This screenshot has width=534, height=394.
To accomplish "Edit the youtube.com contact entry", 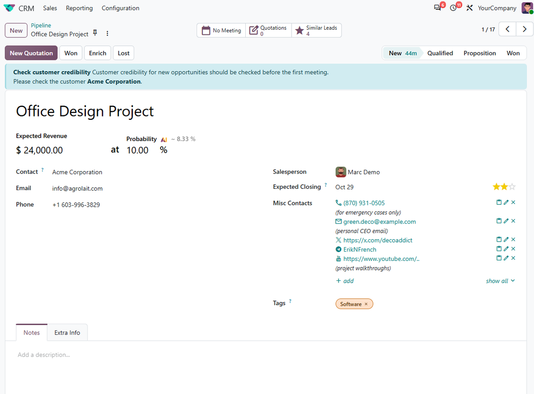I will (x=506, y=258).
